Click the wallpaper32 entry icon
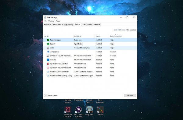This screenshot has height=120, width=183. tap(48, 52)
